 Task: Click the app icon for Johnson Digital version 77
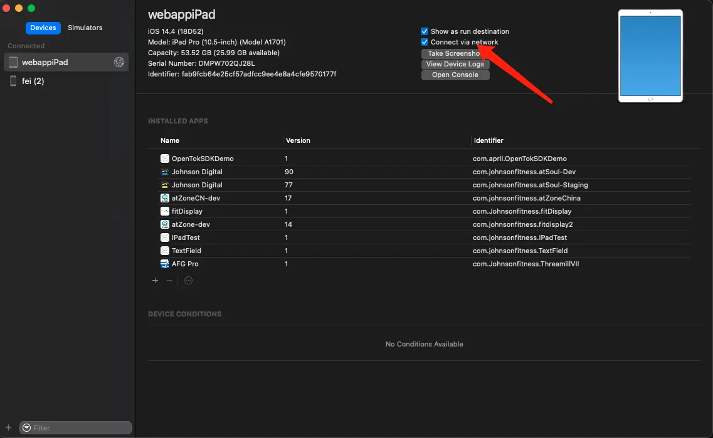164,185
